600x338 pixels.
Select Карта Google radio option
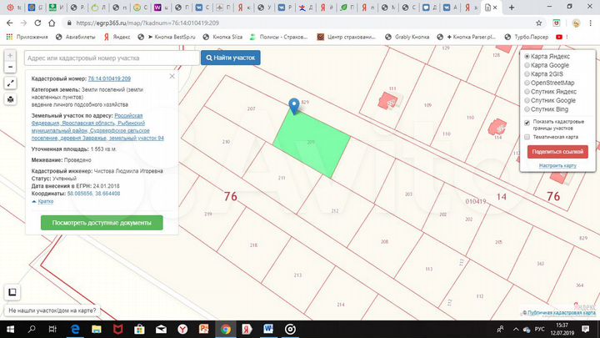click(527, 65)
